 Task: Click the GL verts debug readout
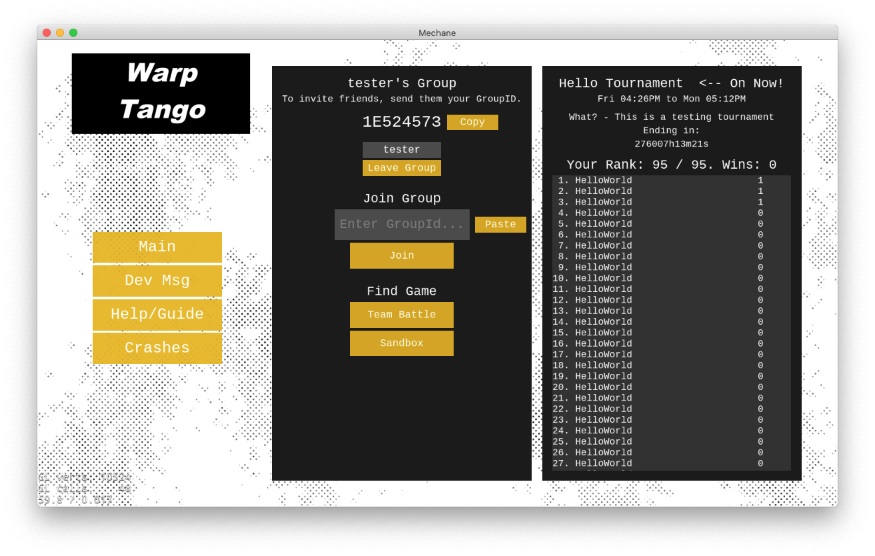point(84,477)
